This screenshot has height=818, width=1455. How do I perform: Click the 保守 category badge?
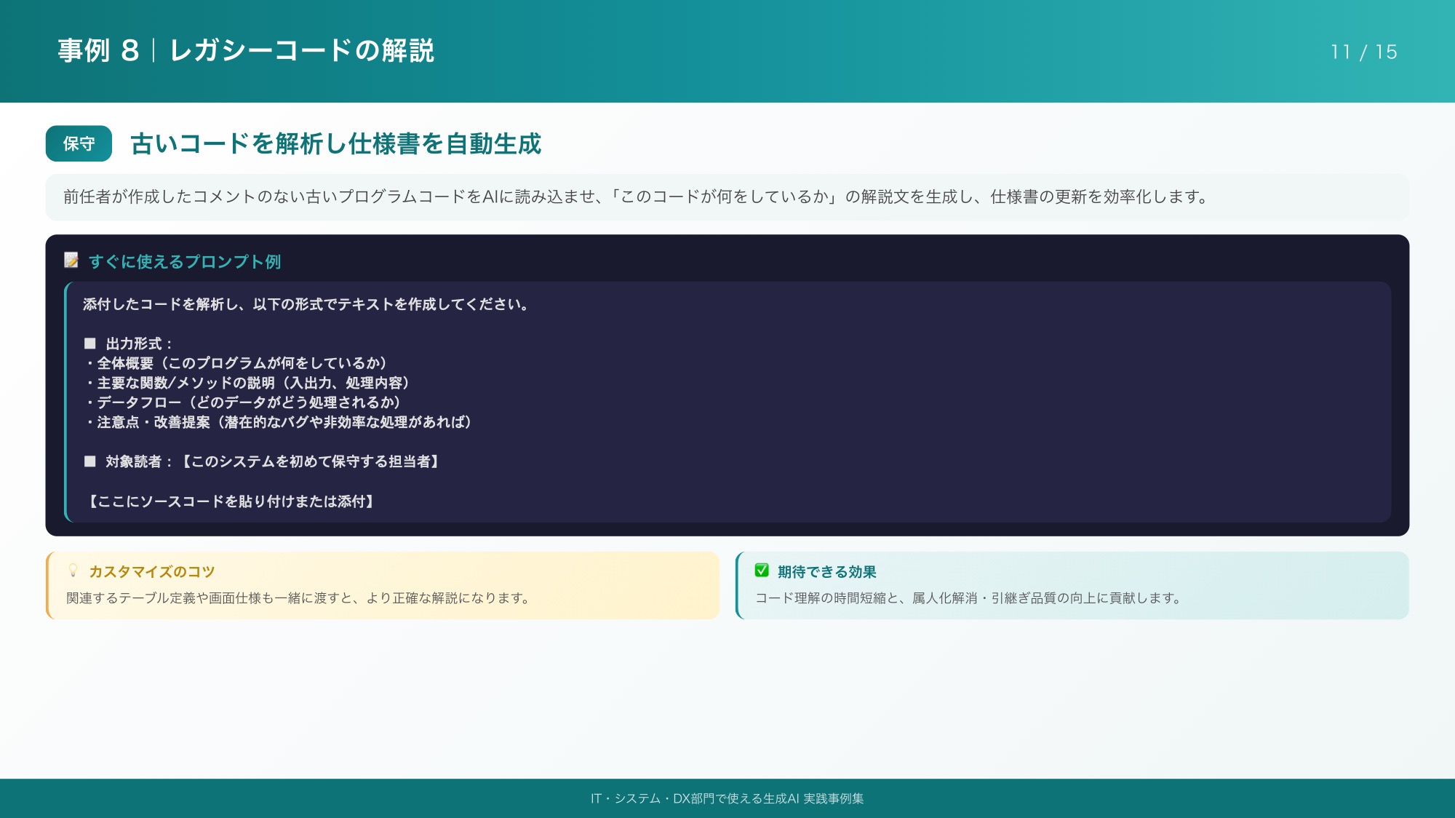pyautogui.click(x=79, y=143)
